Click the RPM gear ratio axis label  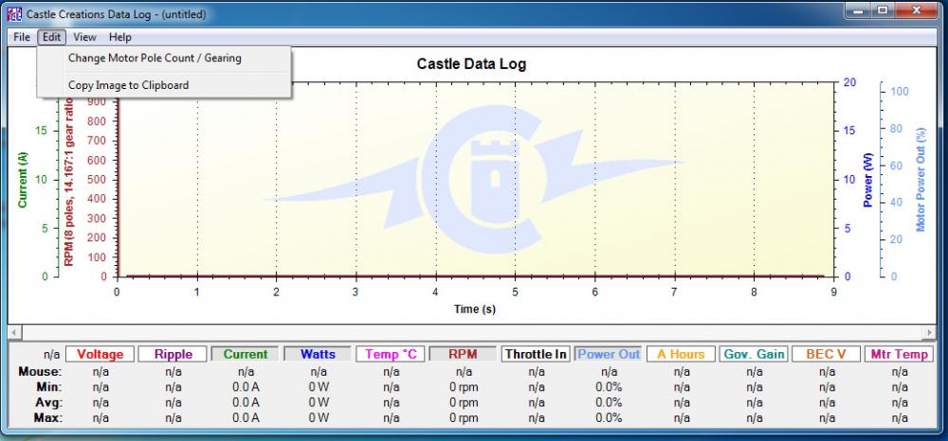point(69,181)
